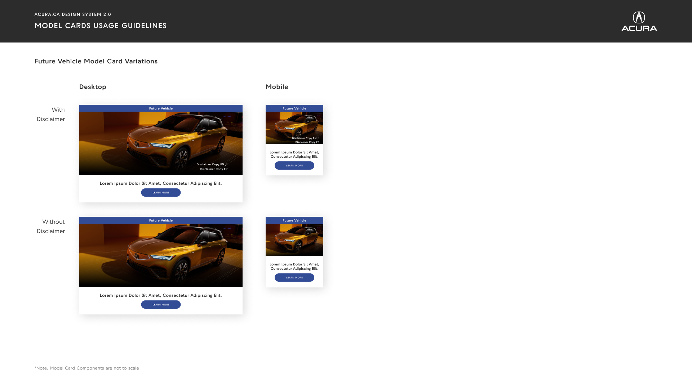Click the 'Acura.ca Design System 2.0' text
The width and height of the screenshot is (692, 389).
click(73, 14)
